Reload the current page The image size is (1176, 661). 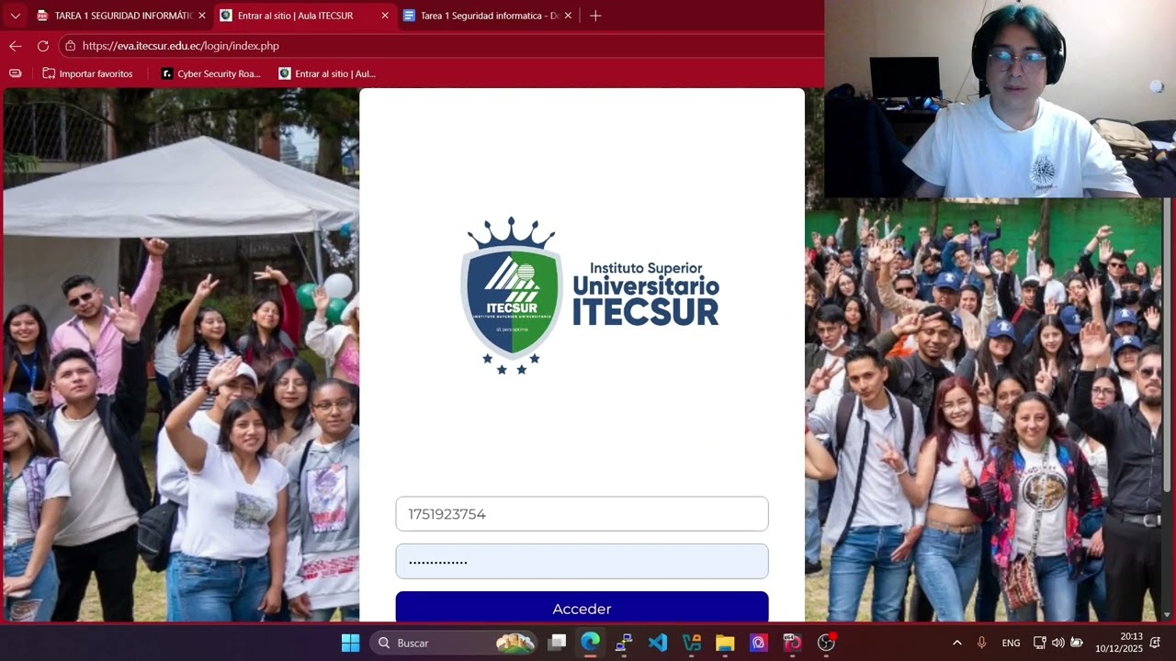click(x=43, y=46)
